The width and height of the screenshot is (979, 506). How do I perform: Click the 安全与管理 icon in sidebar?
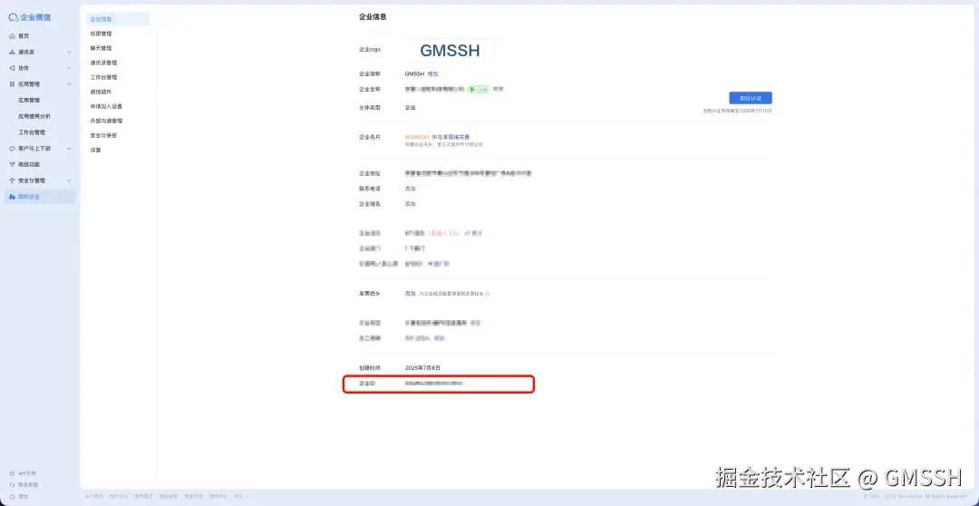[12, 180]
